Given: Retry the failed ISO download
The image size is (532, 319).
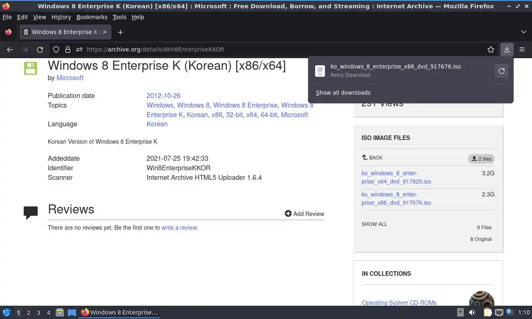Looking at the screenshot, I should (x=502, y=71).
